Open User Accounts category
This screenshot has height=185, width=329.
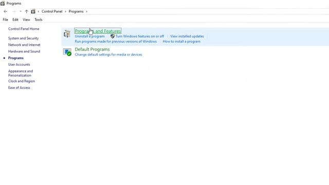pyautogui.click(x=19, y=64)
